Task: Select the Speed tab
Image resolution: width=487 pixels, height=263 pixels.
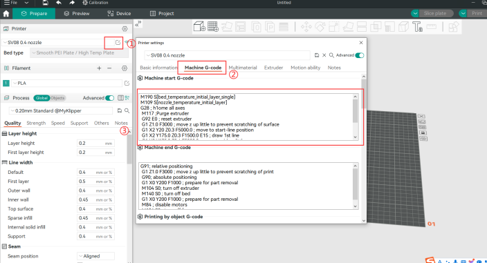Action: [x=58, y=123]
